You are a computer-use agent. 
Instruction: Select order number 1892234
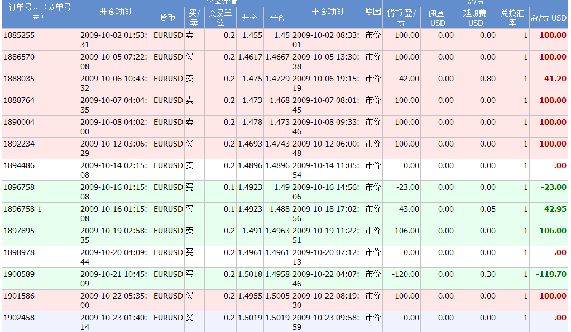(20, 144)
